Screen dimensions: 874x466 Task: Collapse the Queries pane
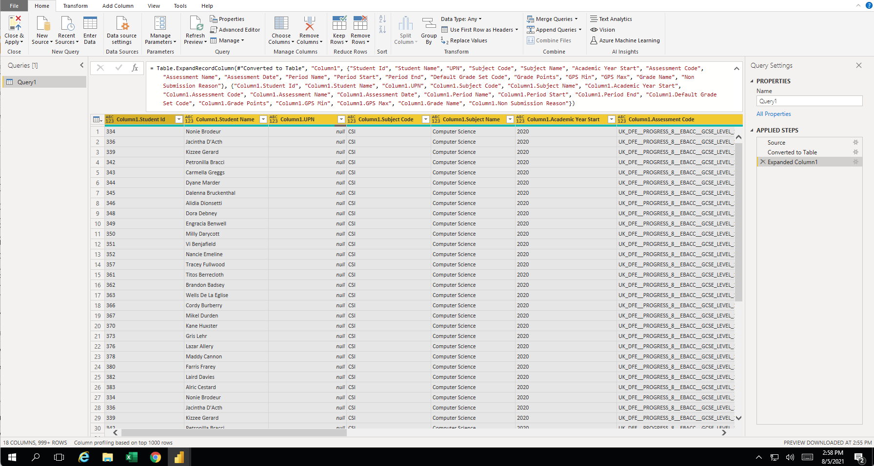(81, 65)
